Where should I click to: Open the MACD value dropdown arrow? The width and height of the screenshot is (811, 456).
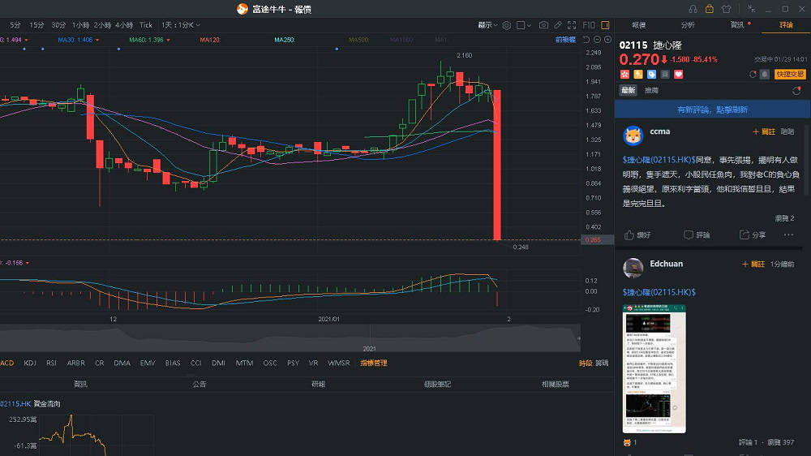(28, 263)
